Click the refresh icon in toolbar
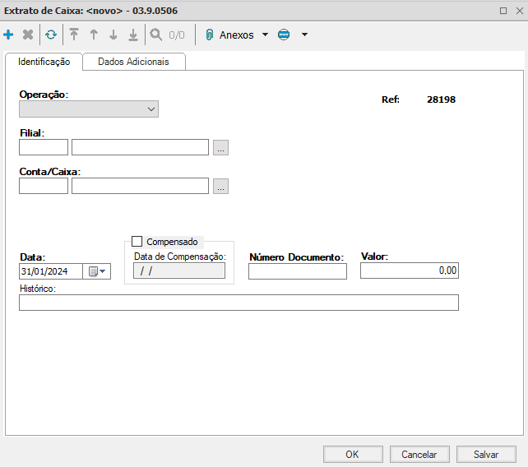528x467 pixels. point(51,35)
